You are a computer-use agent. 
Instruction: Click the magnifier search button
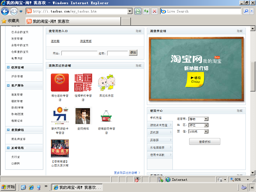point(246,11)
